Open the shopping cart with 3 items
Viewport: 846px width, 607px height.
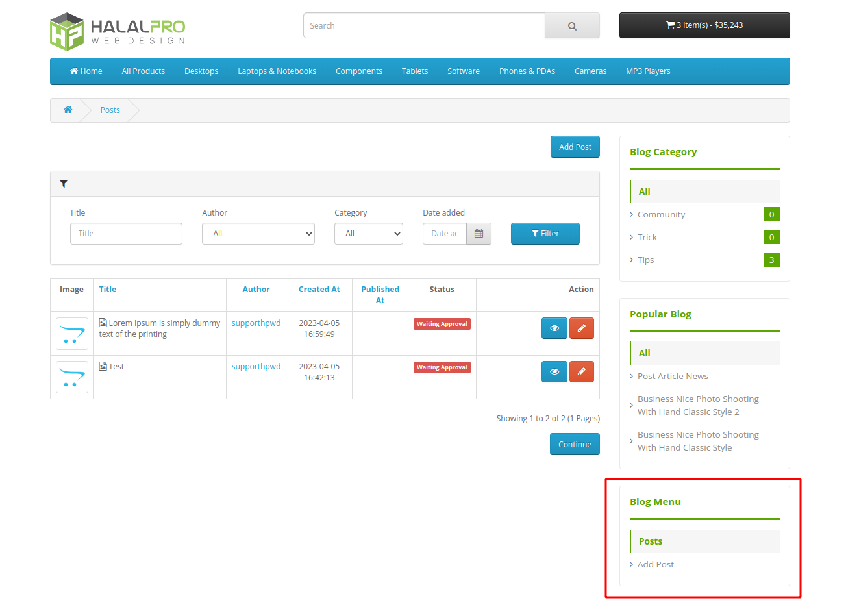[704, 25]
